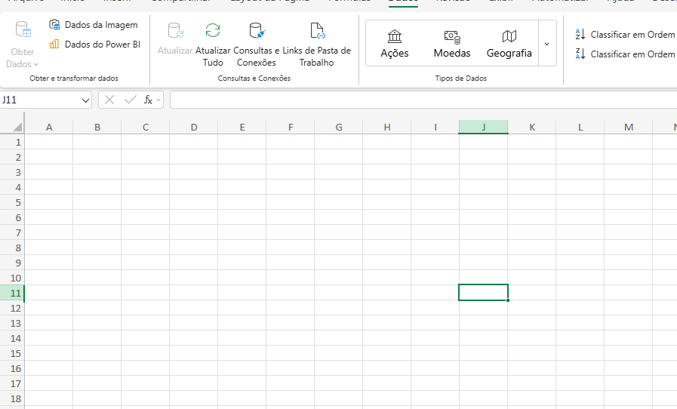This screenshot has width=677, height=409.
Task: Click the Select All corner triangle
Action: (x=17, y=127)
